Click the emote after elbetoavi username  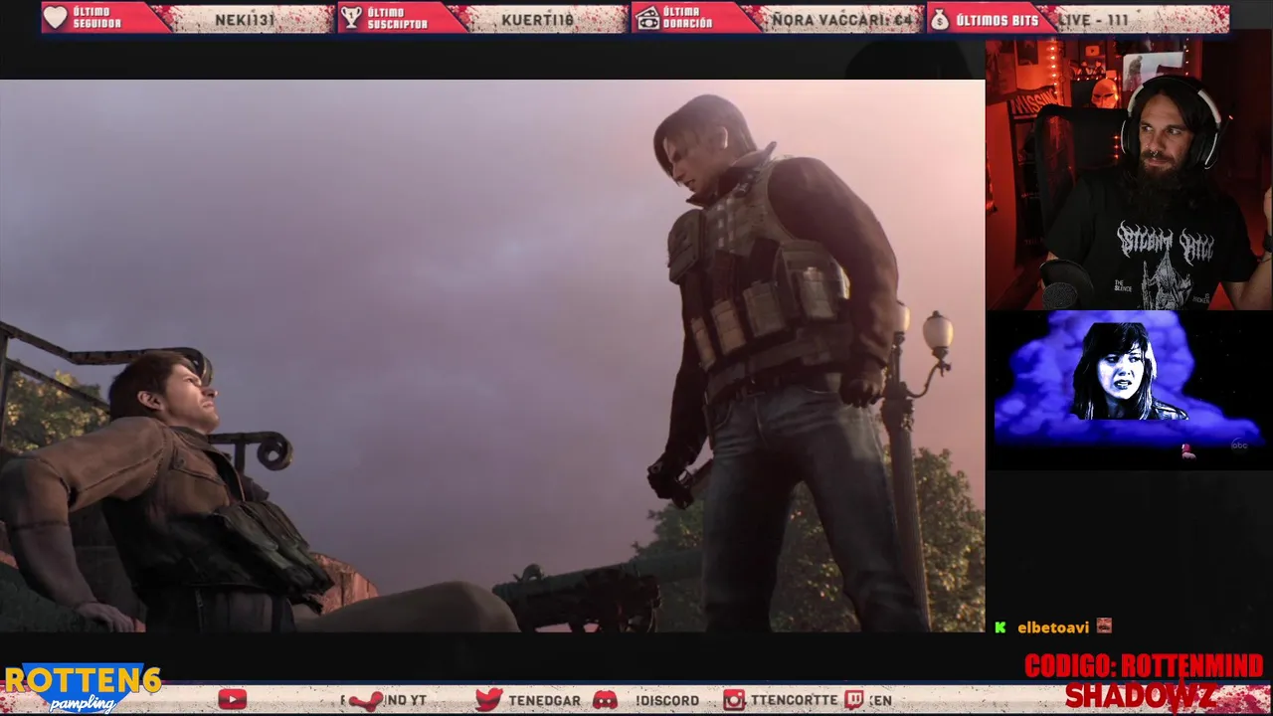[1104, 626]
